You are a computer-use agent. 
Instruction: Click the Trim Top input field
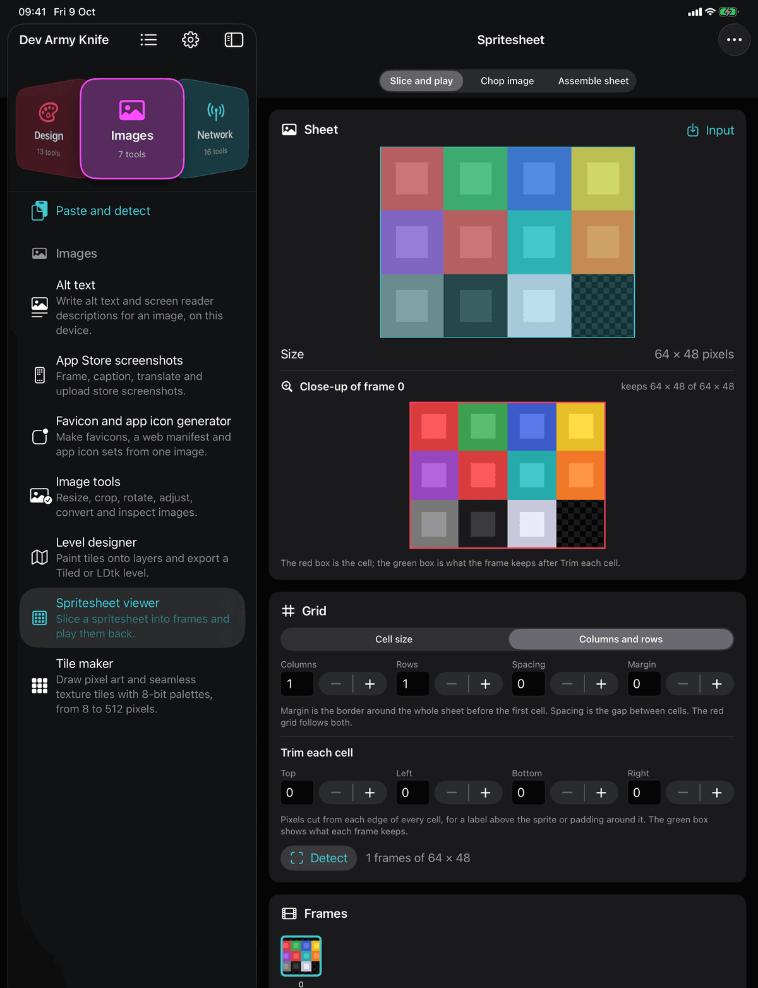click(297, 793)
